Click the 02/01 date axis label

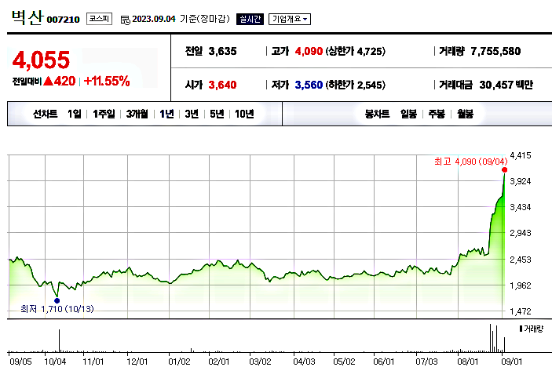click(x=218, y=362)
